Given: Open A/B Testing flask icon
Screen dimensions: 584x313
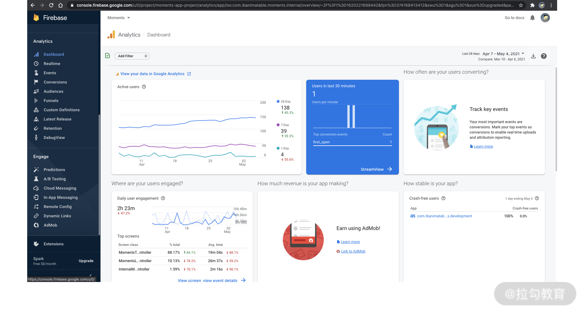Looking at the screenshot, I should coord(36,179).
